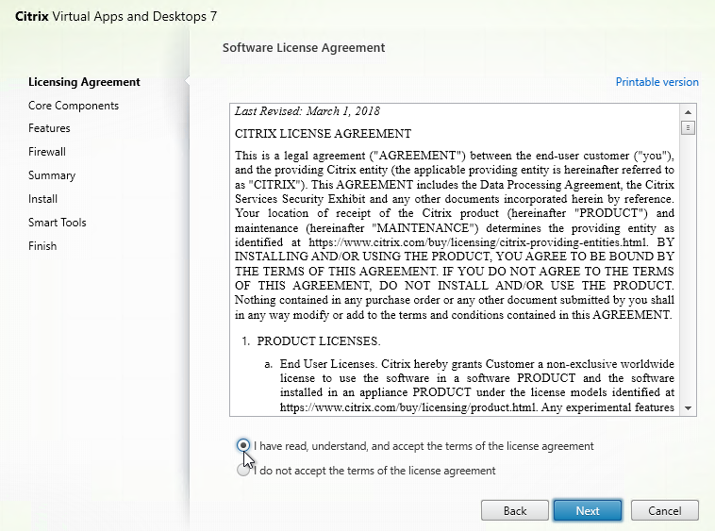The image size is (715, 531).
Task: Click the 'Citrix Virtual Apps and Desktops 7' title
Action: click(x=116, y=16)
